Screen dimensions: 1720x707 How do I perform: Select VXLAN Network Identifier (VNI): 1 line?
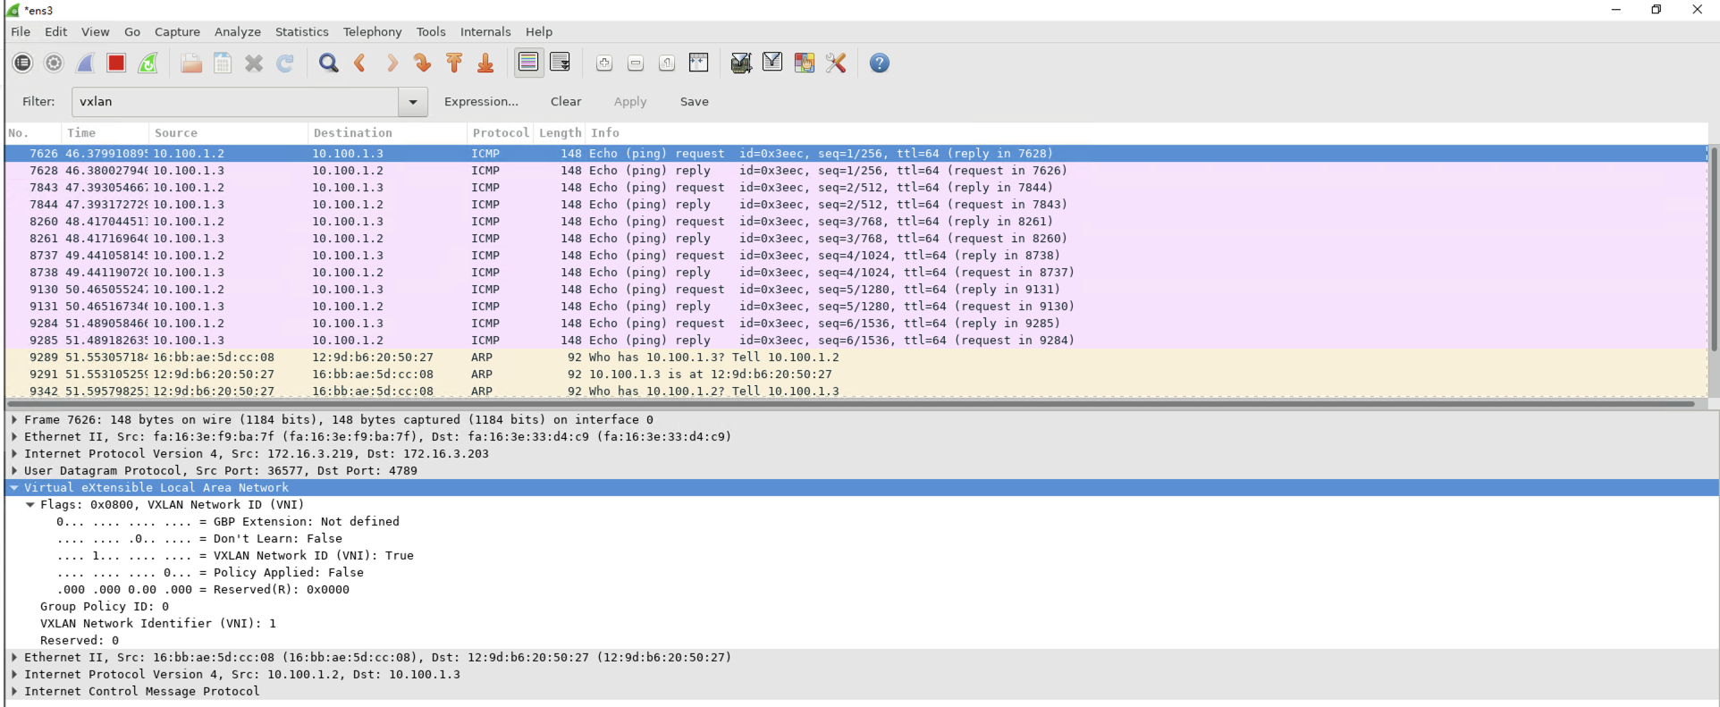[x=158, y=624]
